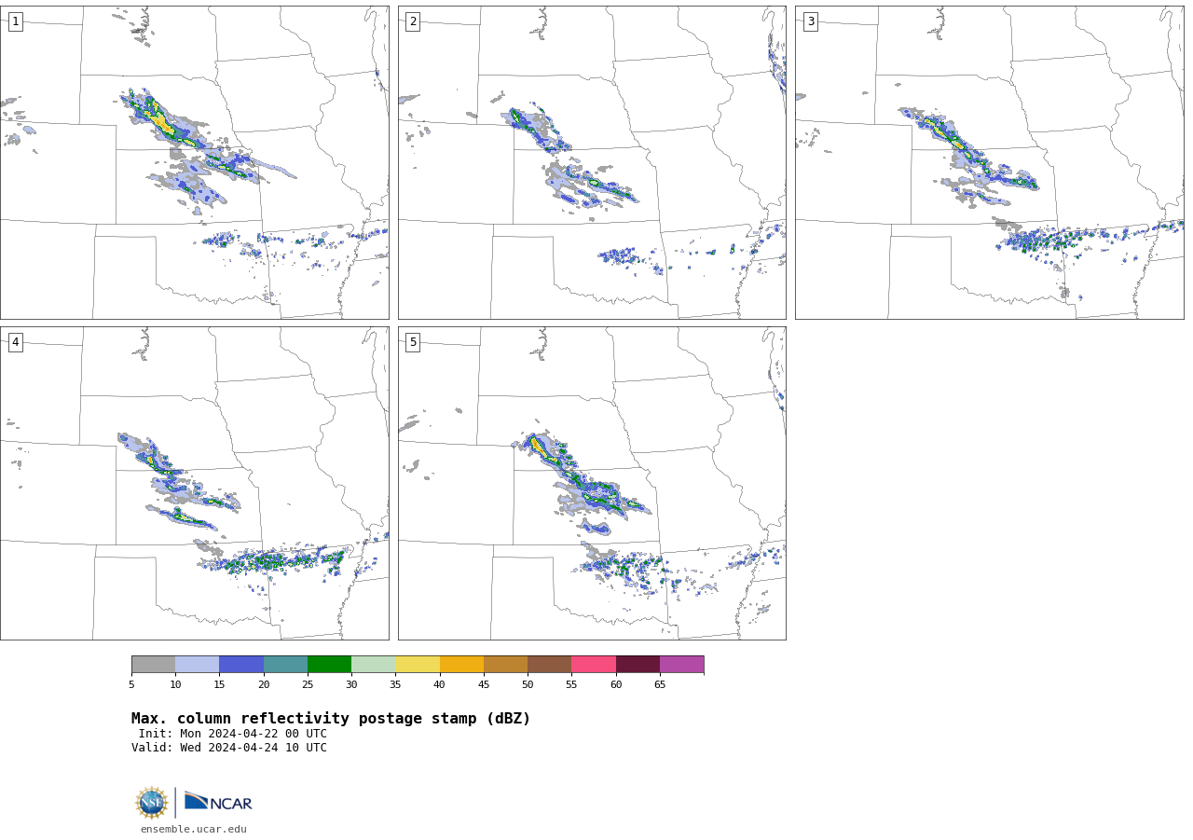Click the colorbar tick label 35
Screen dimensions: 1193x840
[x=395, y=684]
